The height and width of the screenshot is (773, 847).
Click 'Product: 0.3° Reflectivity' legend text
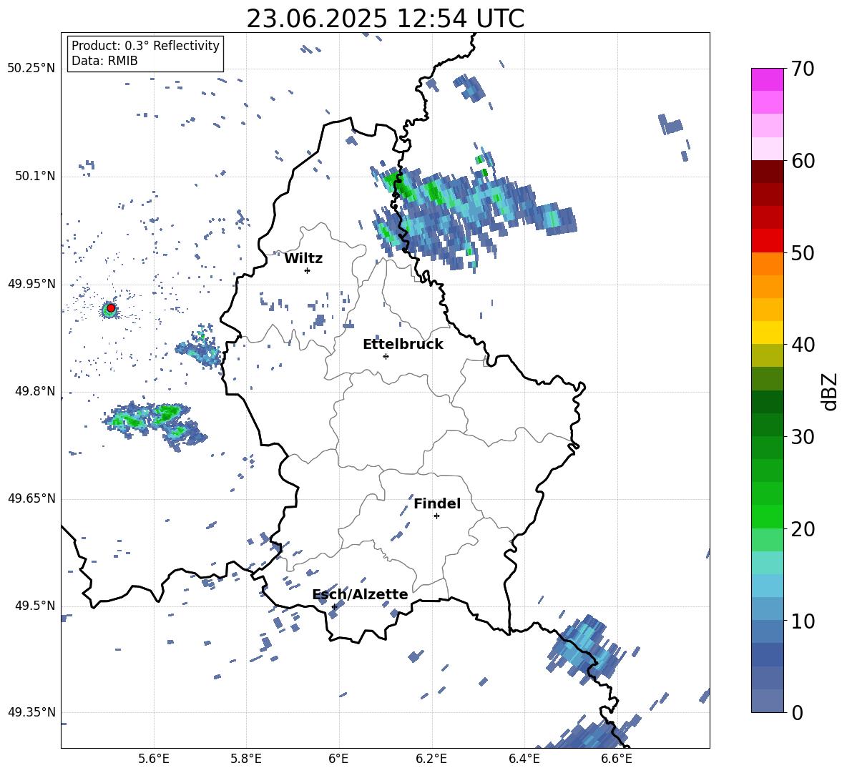(x=145, y=45)
